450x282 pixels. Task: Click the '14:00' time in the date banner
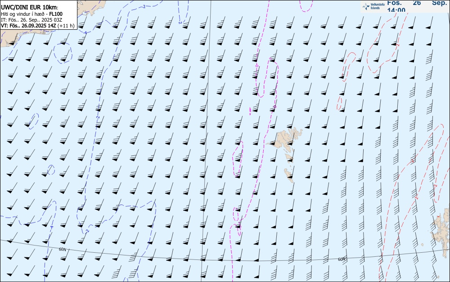(x=396, y=10)
